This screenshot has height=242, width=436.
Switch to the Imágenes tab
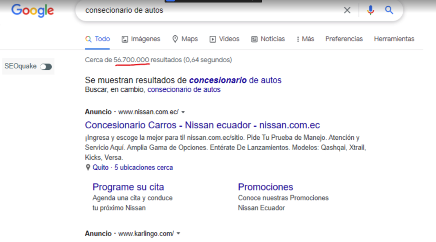tap(141, 39)
